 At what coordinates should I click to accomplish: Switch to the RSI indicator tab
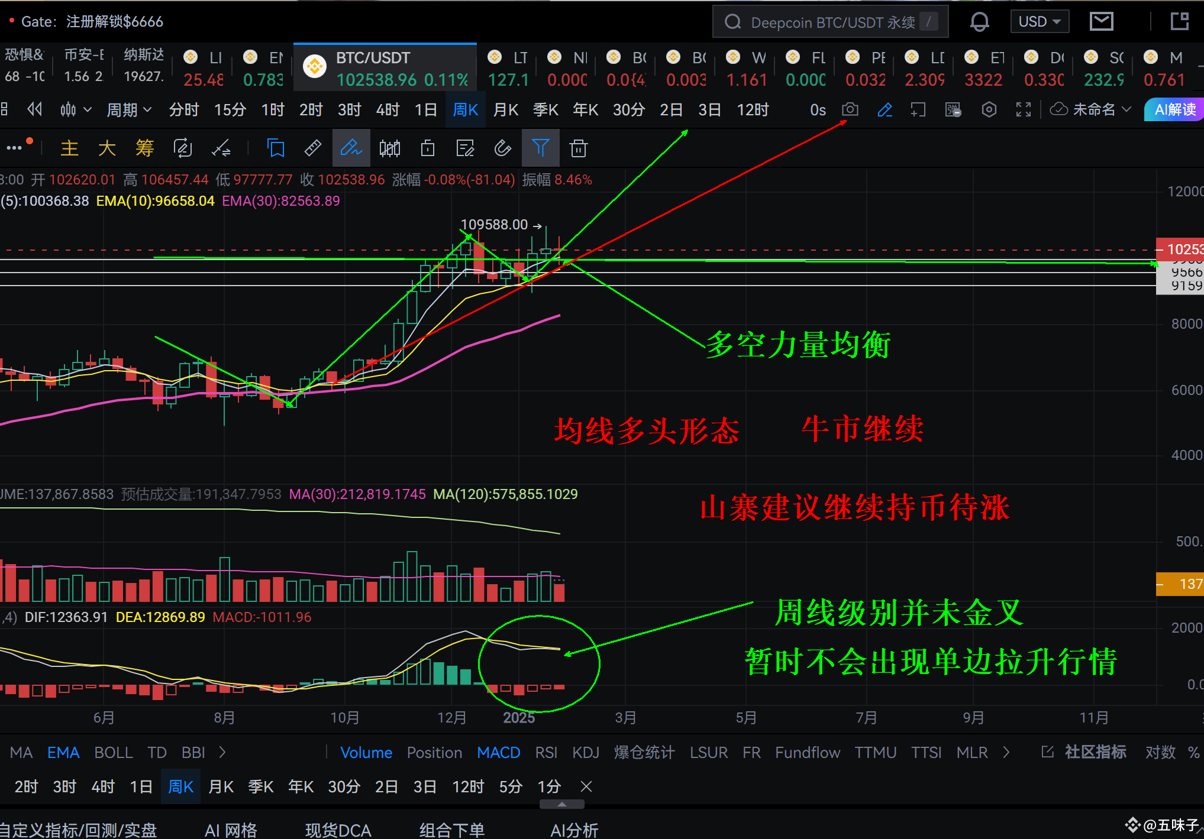coord(546,752)
